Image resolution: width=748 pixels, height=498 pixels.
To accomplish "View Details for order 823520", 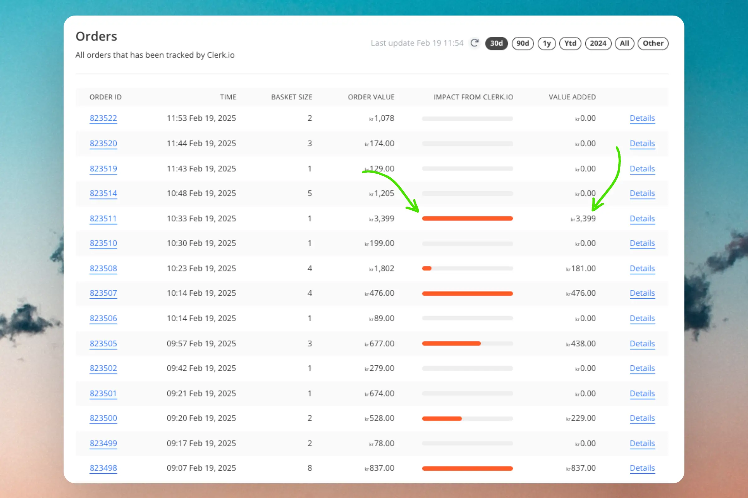I will 642,143.
